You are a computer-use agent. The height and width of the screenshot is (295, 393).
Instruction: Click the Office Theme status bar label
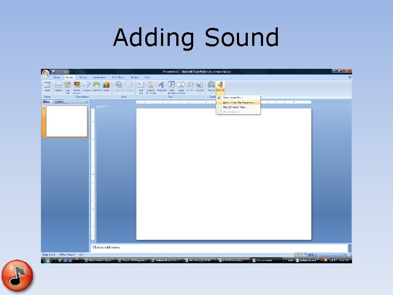tap(67, 255)
